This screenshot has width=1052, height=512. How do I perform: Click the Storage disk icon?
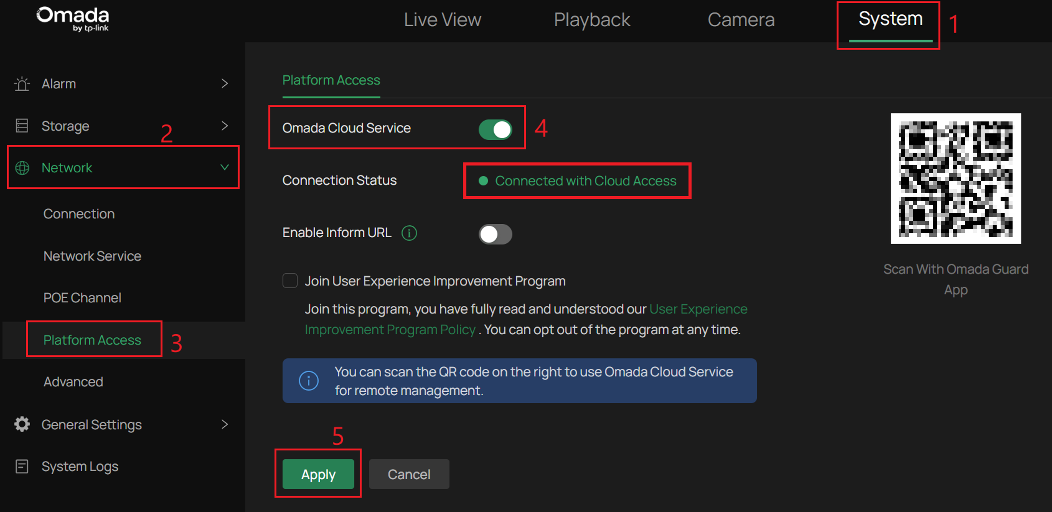pyautogui.click(x=22, y=126)
